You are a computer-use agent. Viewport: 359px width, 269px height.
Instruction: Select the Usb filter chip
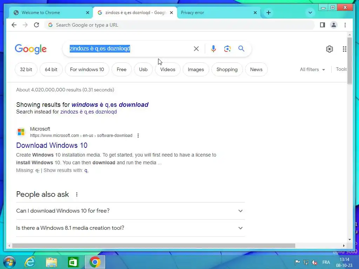(x=143, y=69)
